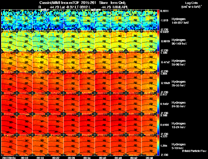Click the '0.1011' color scale maximum value

click(164, 11)
